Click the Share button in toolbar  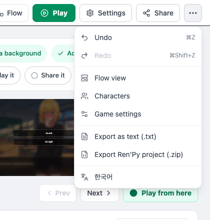click(x=158, y=13)
